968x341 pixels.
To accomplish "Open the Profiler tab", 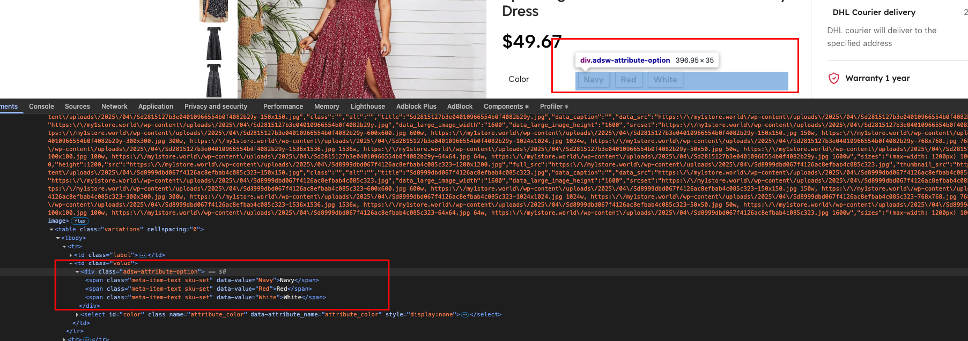I will pyautogui.click(x=551, y=107).
